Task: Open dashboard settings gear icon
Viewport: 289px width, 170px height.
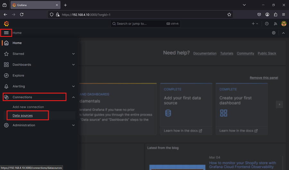Action: point(274,33)
